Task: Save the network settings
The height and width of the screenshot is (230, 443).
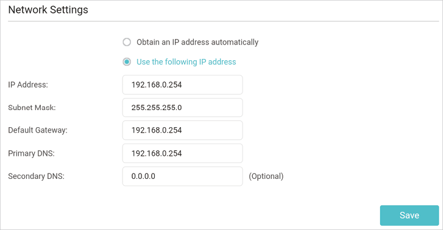Action: click(x=409, y=215)
